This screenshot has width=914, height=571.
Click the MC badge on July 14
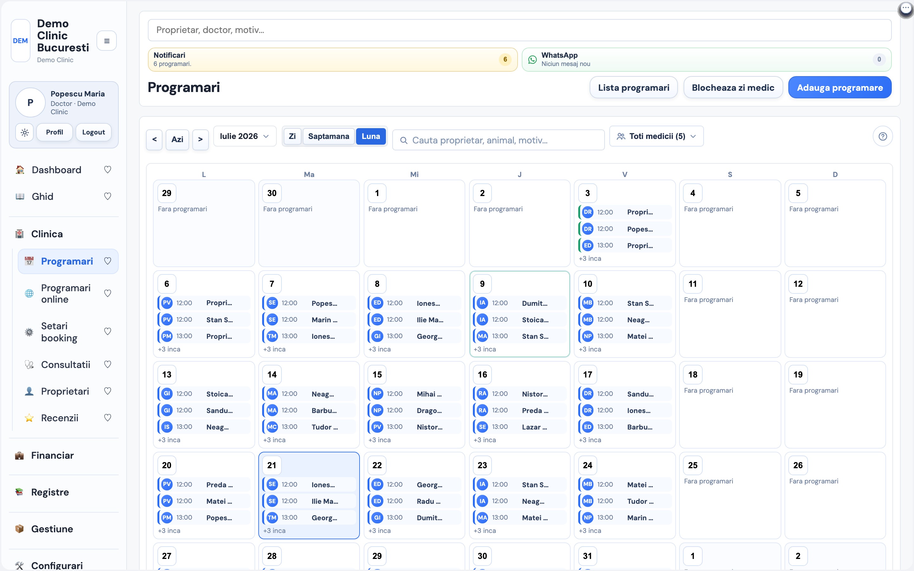tap(272, 427)
